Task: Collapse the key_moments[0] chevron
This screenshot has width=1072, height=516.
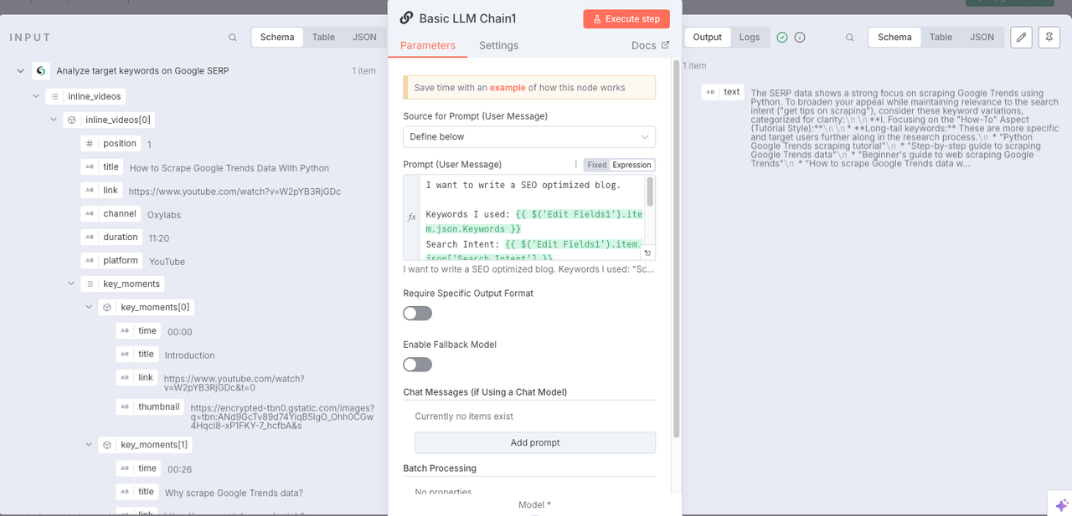Action: pos(89,308)
